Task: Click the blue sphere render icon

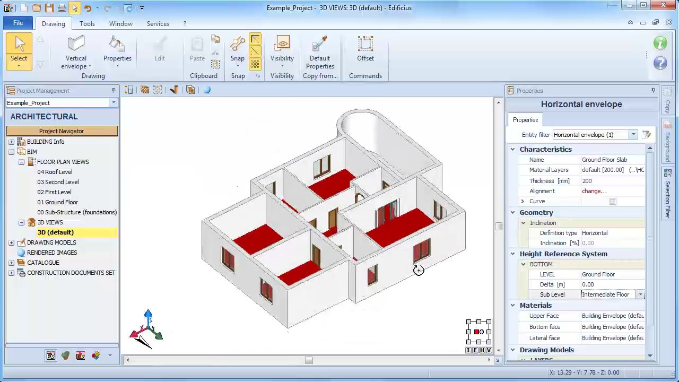Action: point(207,90)
